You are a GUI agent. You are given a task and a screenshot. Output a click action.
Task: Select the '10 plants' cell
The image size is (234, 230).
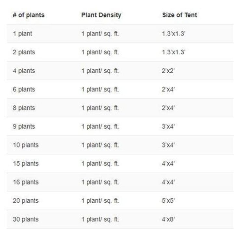click(x=26, y=145)
